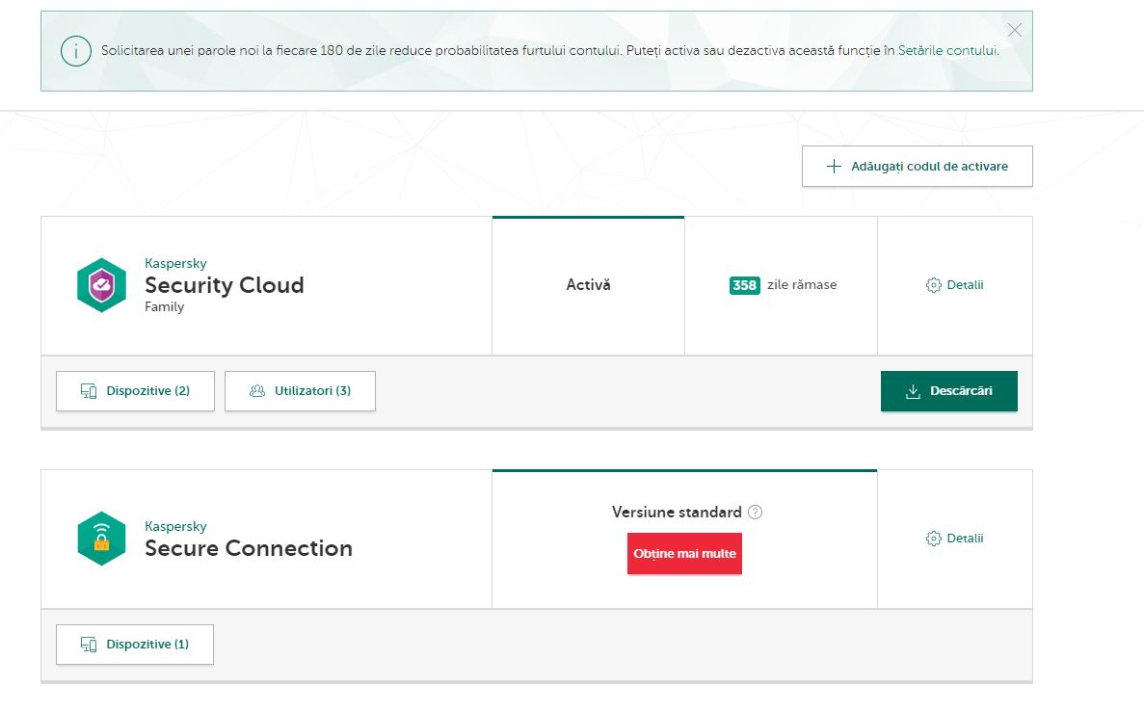Viewport: 1144px width, 712px height.
Task: Click the Activă status text
Action: [588, 285]
